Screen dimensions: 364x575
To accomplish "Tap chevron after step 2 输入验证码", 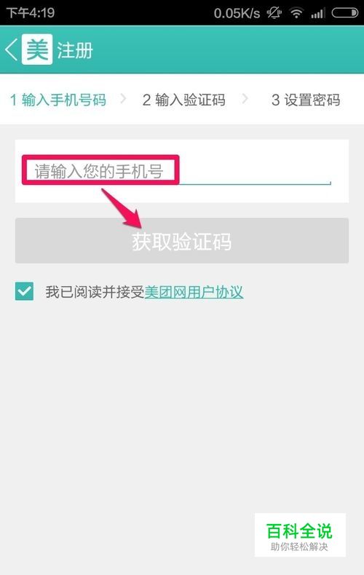I will (x=245, y=99).
